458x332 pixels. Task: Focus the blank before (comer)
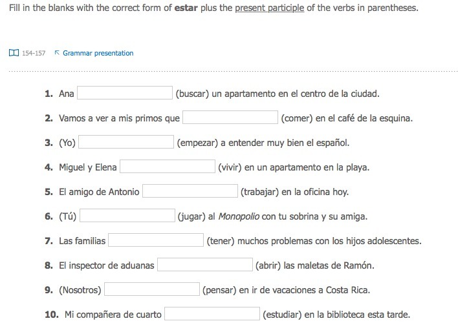click(230, 118)
